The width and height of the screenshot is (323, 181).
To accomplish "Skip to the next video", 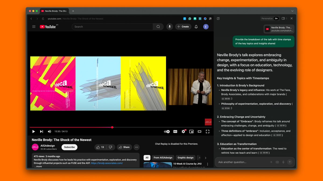I will pos(41,131).
